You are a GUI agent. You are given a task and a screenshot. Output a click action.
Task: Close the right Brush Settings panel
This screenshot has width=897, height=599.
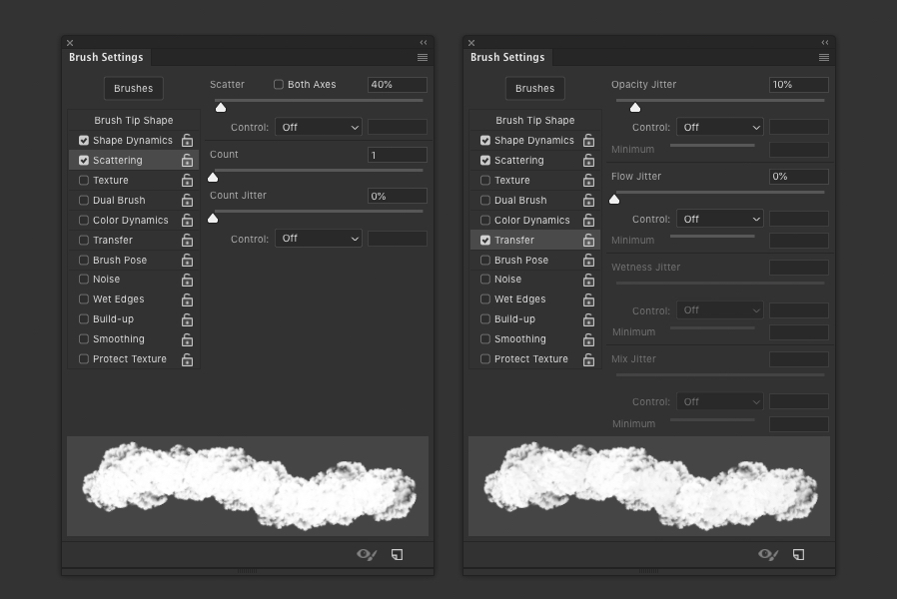pos(471,43)
